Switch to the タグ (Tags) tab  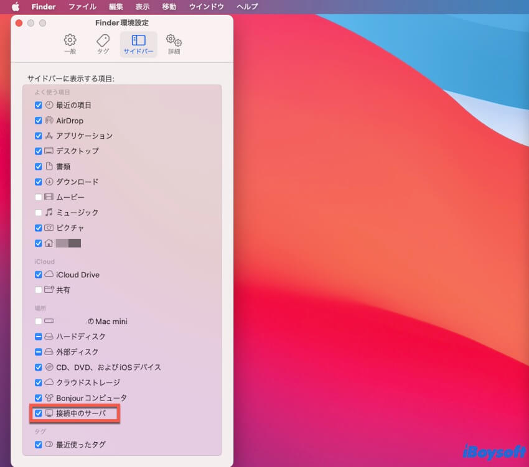103,45
